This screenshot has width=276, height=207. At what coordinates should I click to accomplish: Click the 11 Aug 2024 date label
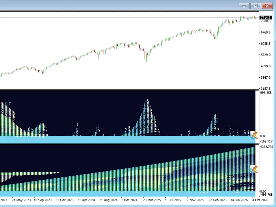108,200
